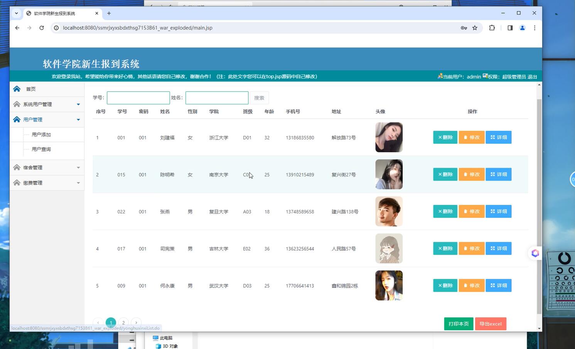The image size is (575, 349).
Task: Click the password manager key icon in address bar
Action: (x=463, y=28)
